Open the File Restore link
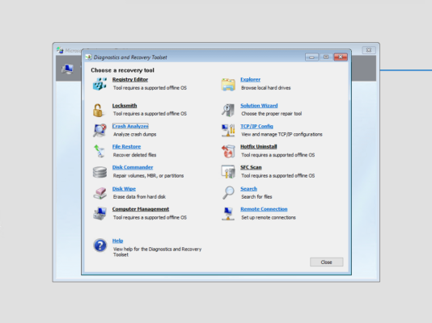 tap(126, 146)
